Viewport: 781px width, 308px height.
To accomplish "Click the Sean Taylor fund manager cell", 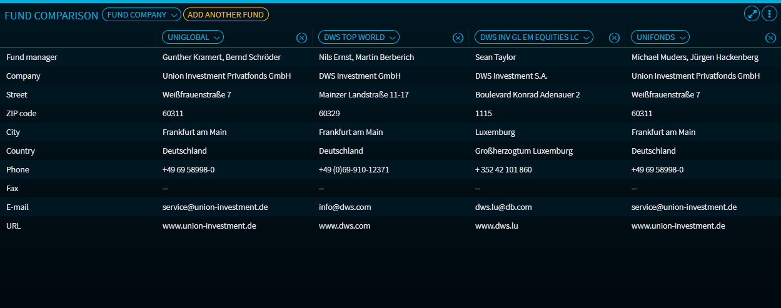I will (x=495, y=57).
